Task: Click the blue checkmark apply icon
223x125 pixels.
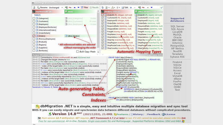Action: tap(162, 7)
